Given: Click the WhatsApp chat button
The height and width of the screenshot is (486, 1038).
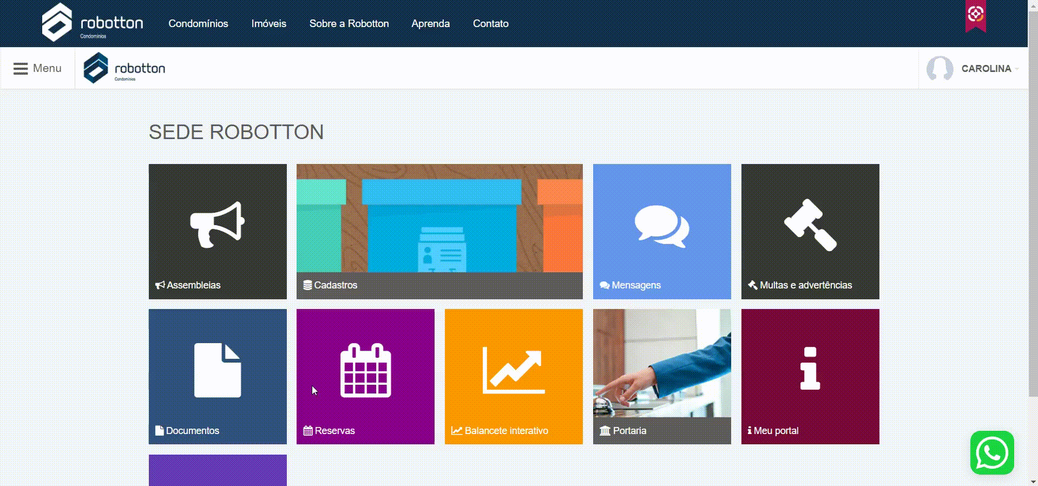Looking at the screenshot, I should [x=991, y=452].
